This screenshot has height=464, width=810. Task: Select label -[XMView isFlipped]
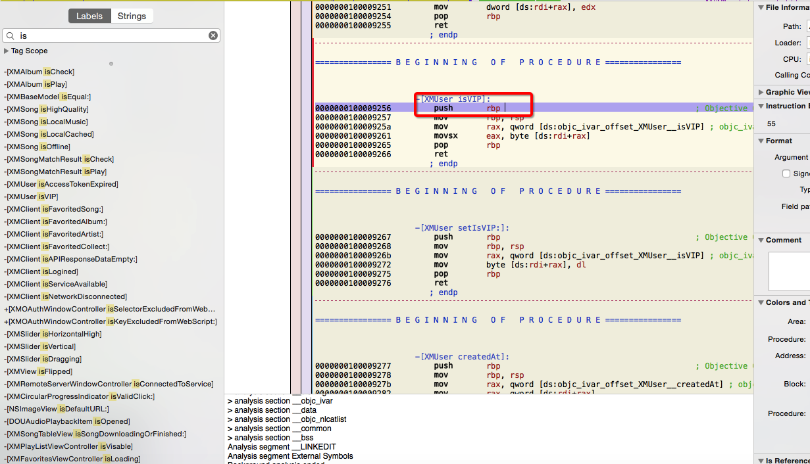point(38,371)
